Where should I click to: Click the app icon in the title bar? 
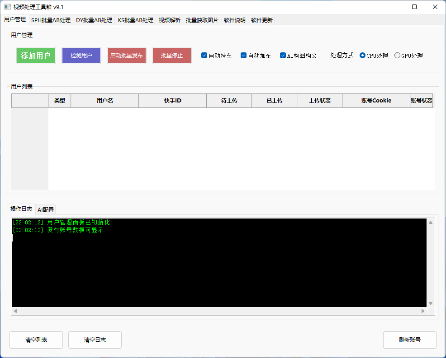(x=7, y=7)
